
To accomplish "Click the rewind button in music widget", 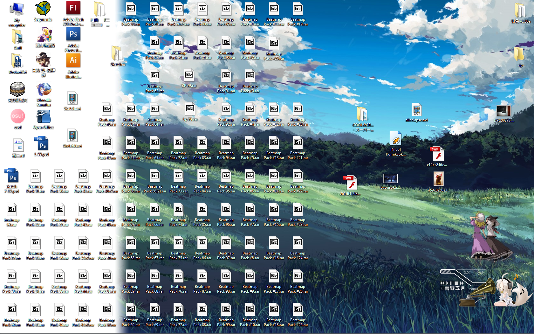I will tap(442, 283).
